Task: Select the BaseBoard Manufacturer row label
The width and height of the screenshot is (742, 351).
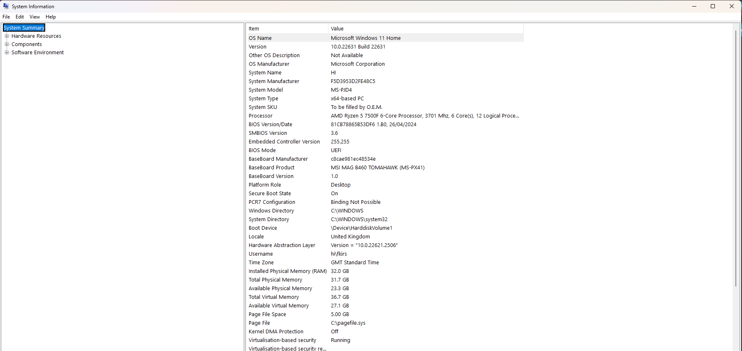Action: [278, 159]
